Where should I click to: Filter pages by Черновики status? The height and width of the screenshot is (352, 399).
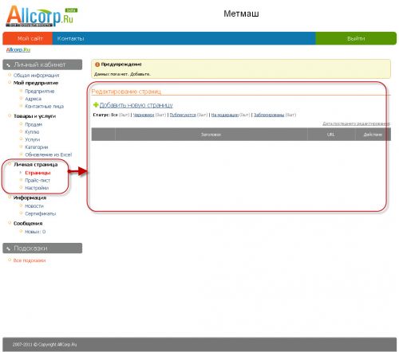144,115
